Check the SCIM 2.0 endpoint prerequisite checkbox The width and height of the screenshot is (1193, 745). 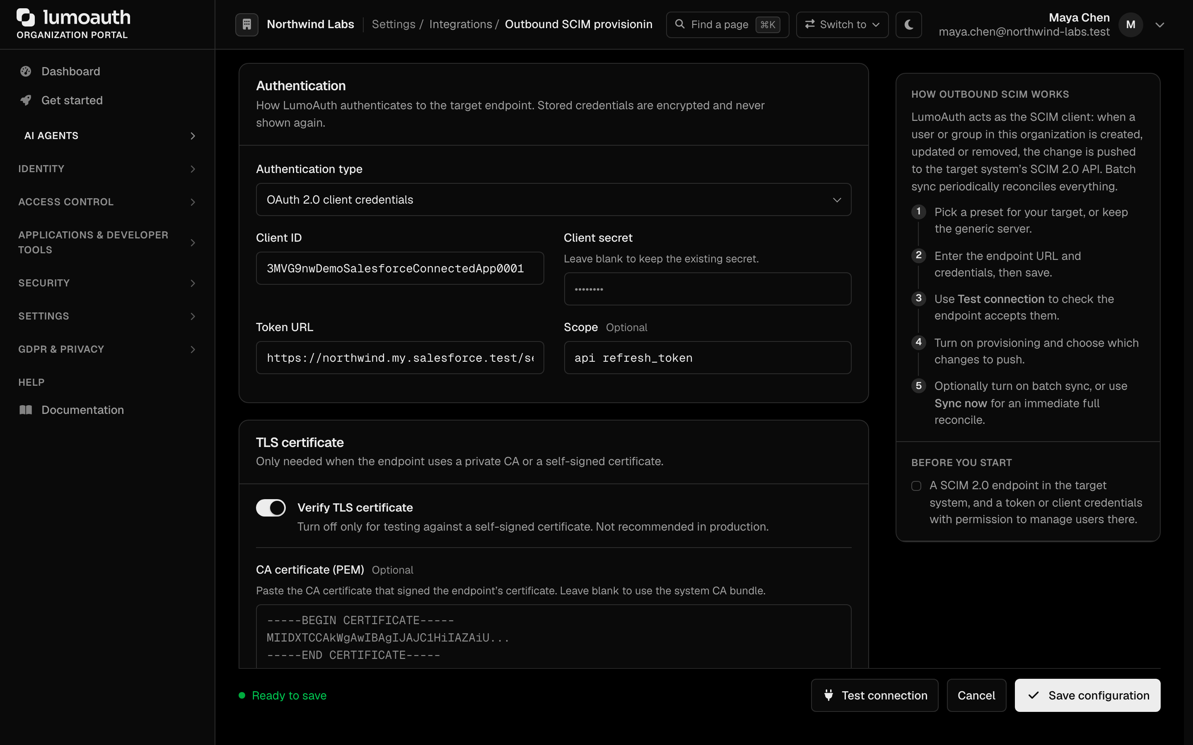(916, 486)
